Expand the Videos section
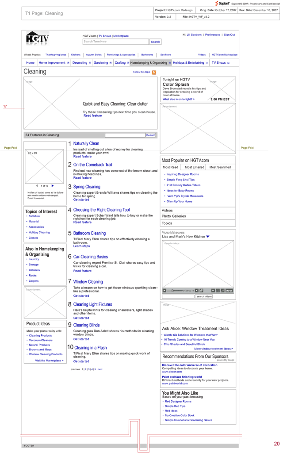 198,210
